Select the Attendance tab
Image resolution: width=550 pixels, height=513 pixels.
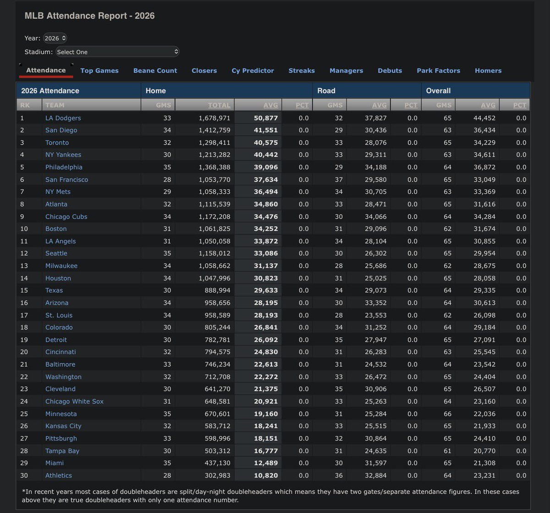click(46, 70)
